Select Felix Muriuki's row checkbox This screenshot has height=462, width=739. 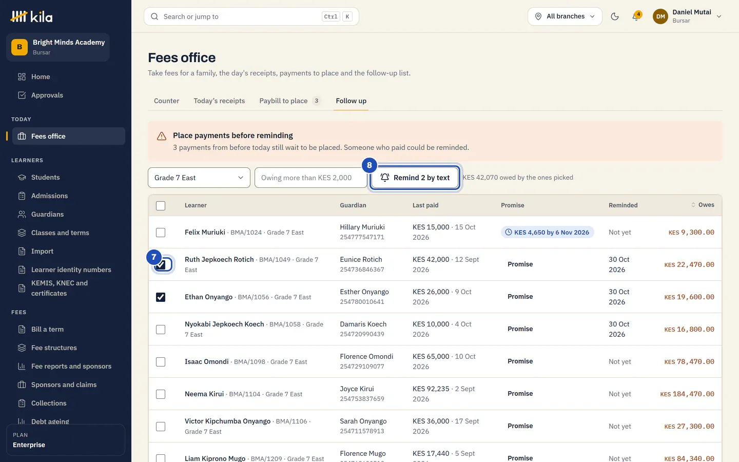[x=161, y=232]
